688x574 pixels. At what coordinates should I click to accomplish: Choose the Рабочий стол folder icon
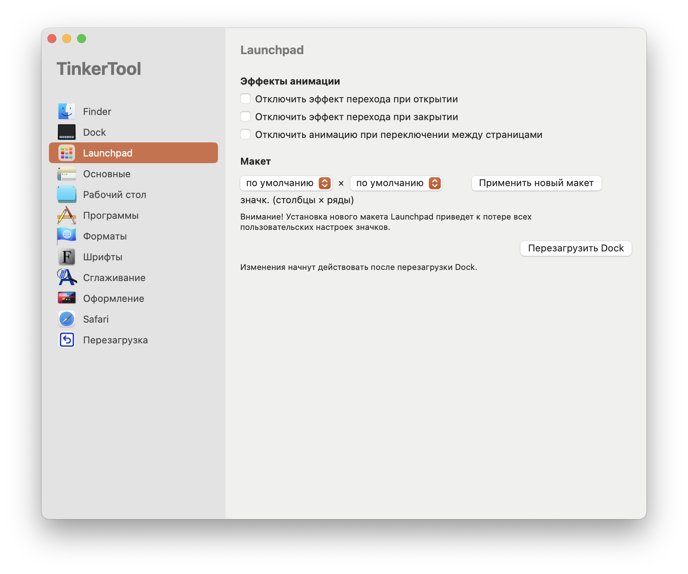pyautogui.click(x=67, y=194)
